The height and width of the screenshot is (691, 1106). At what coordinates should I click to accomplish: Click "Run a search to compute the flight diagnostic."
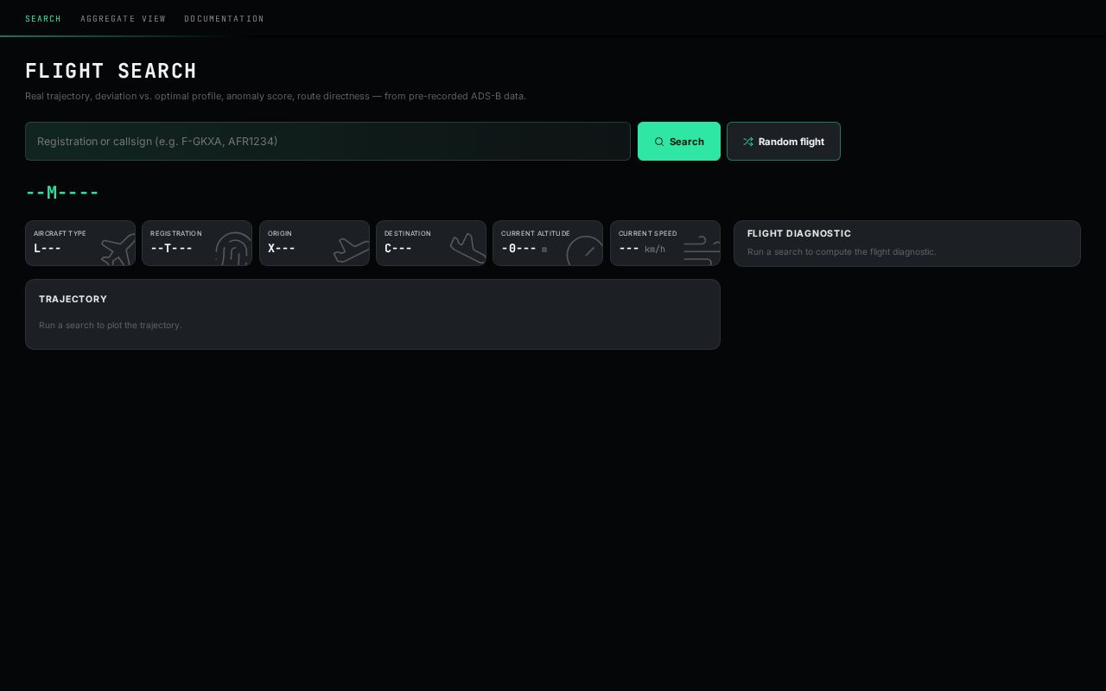[842, 252]
